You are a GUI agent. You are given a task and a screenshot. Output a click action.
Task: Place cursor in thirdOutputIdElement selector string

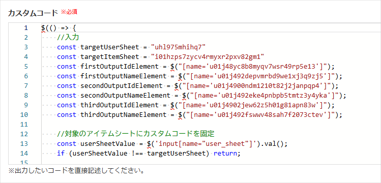(x=253, y=105)
